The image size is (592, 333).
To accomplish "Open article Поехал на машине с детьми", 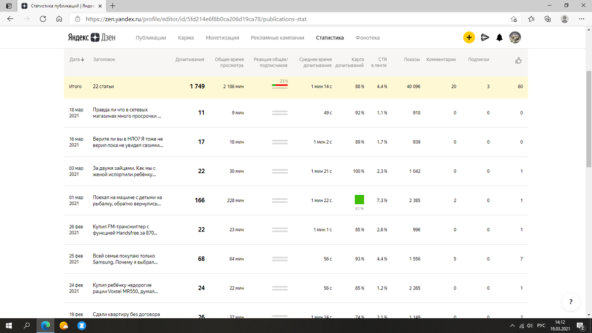I will tap(127, 200).
